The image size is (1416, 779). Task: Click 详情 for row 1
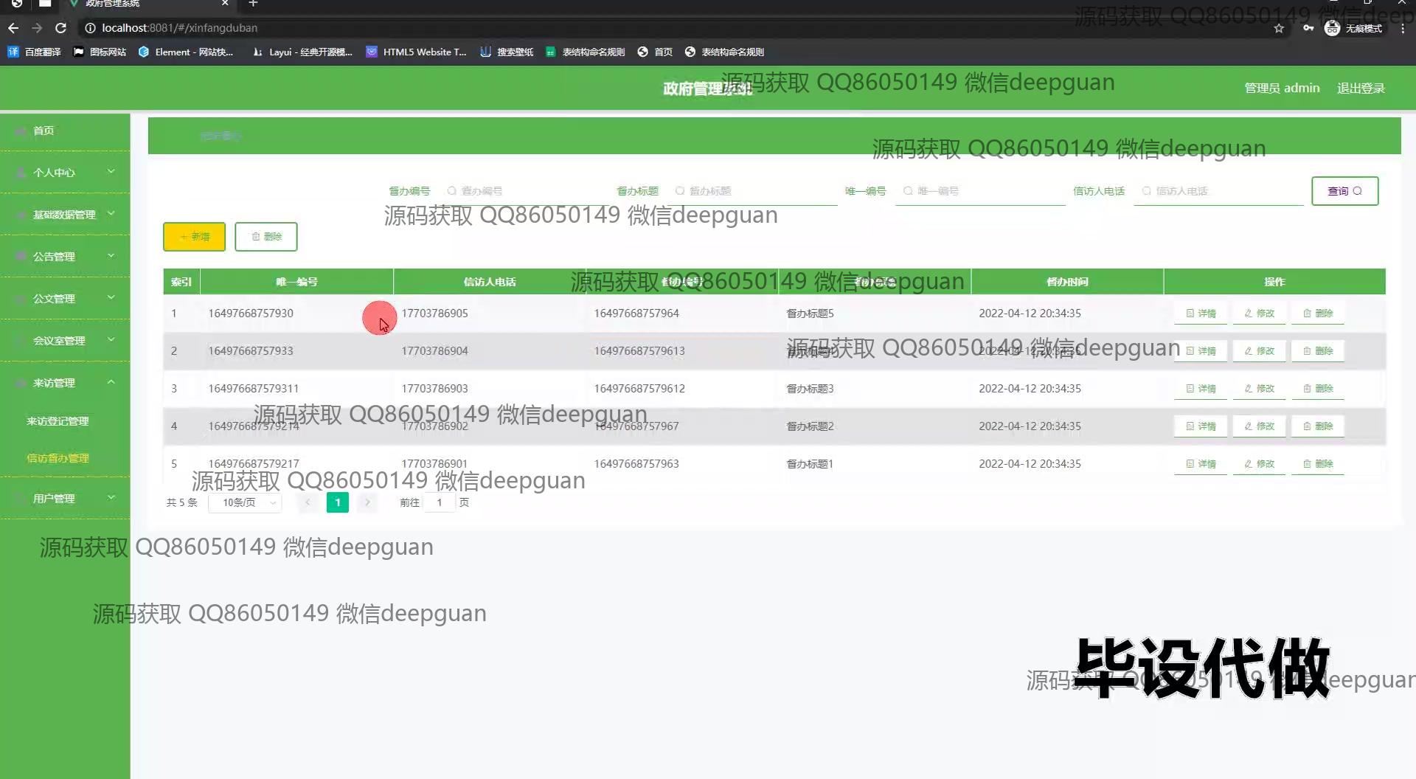[x=1201, y=314]
